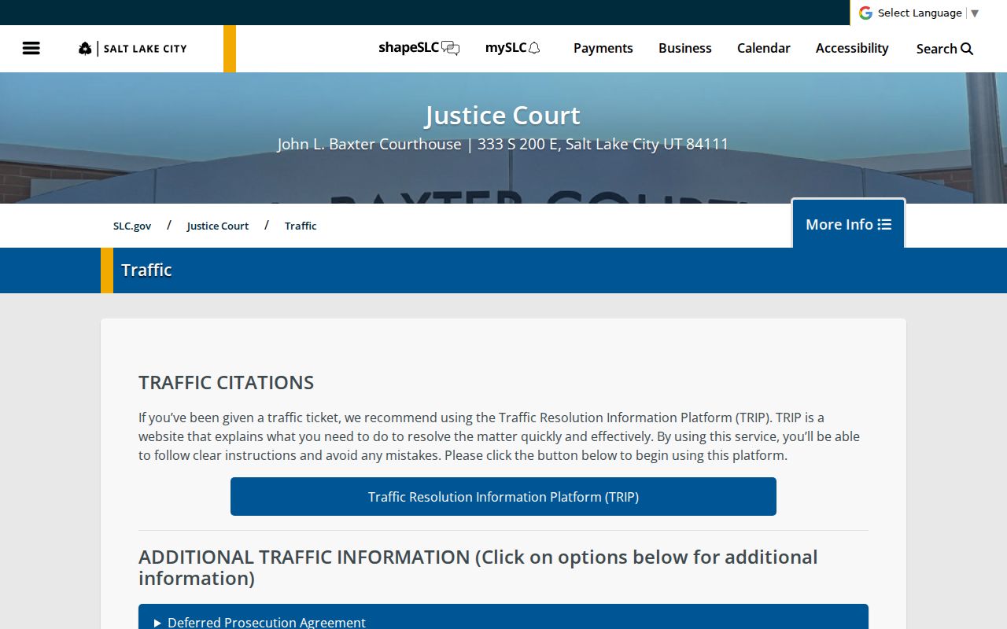This screenshot has width=1007, height=629.
Task: Click the Salt Lake City logo
Action: pos(133,49)
